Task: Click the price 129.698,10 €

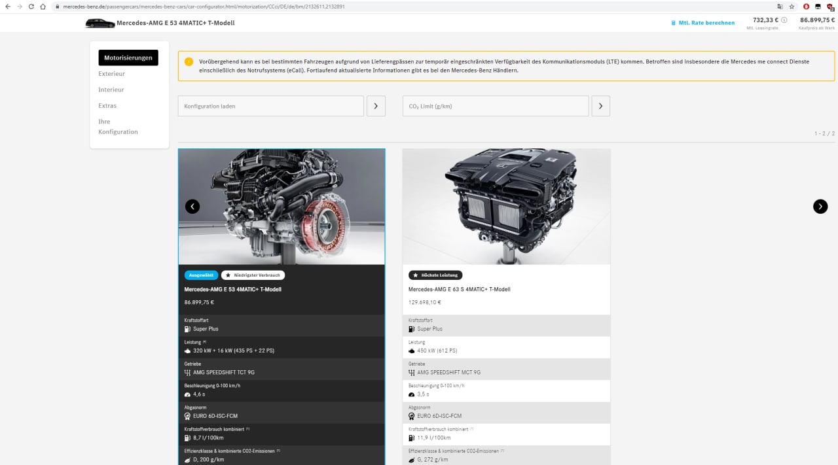Action: tap(425, 302)
